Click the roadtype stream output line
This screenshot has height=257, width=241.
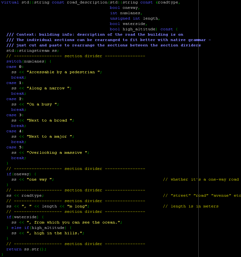25,195
